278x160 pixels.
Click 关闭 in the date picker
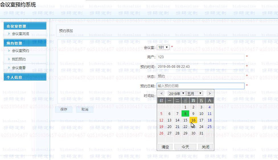205,147
